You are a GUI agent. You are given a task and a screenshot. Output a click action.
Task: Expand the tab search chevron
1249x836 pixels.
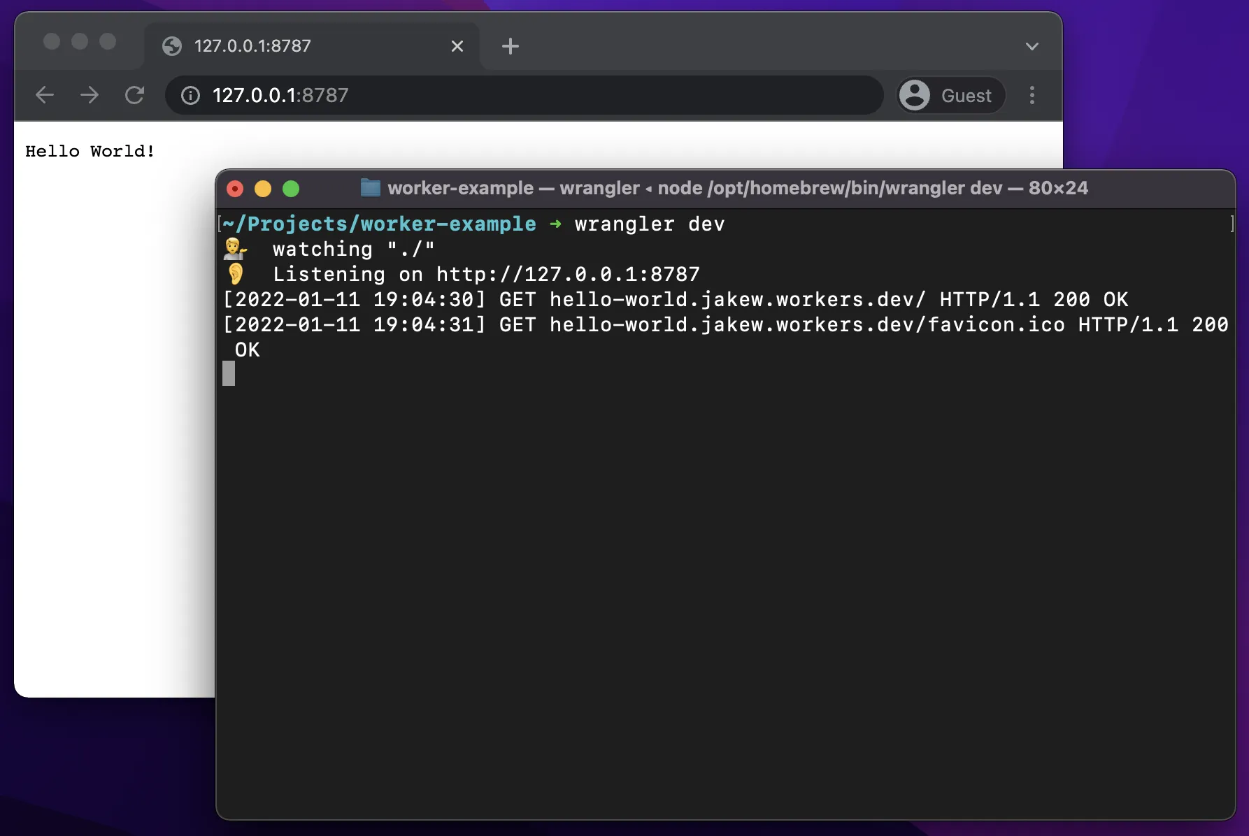(1032, 46)
